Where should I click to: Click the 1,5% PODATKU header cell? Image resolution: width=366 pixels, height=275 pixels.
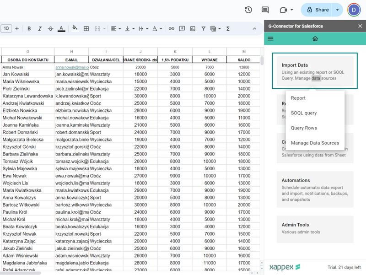175,60
